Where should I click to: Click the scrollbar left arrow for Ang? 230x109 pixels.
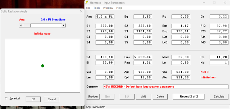[21, 25]
